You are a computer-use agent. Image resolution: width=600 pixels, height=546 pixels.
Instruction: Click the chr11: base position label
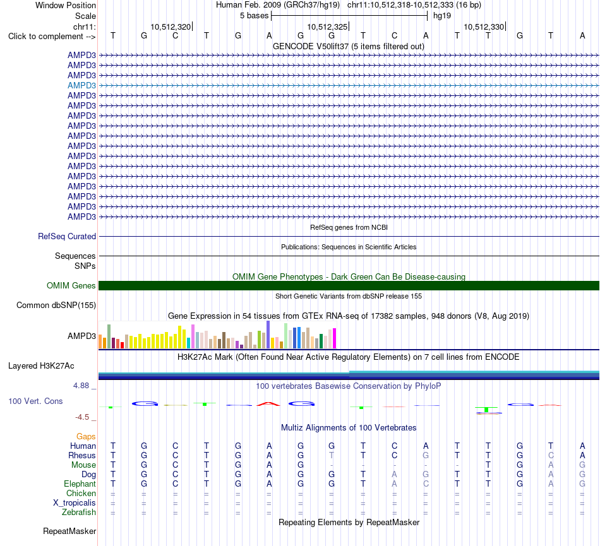pos(84,27)
